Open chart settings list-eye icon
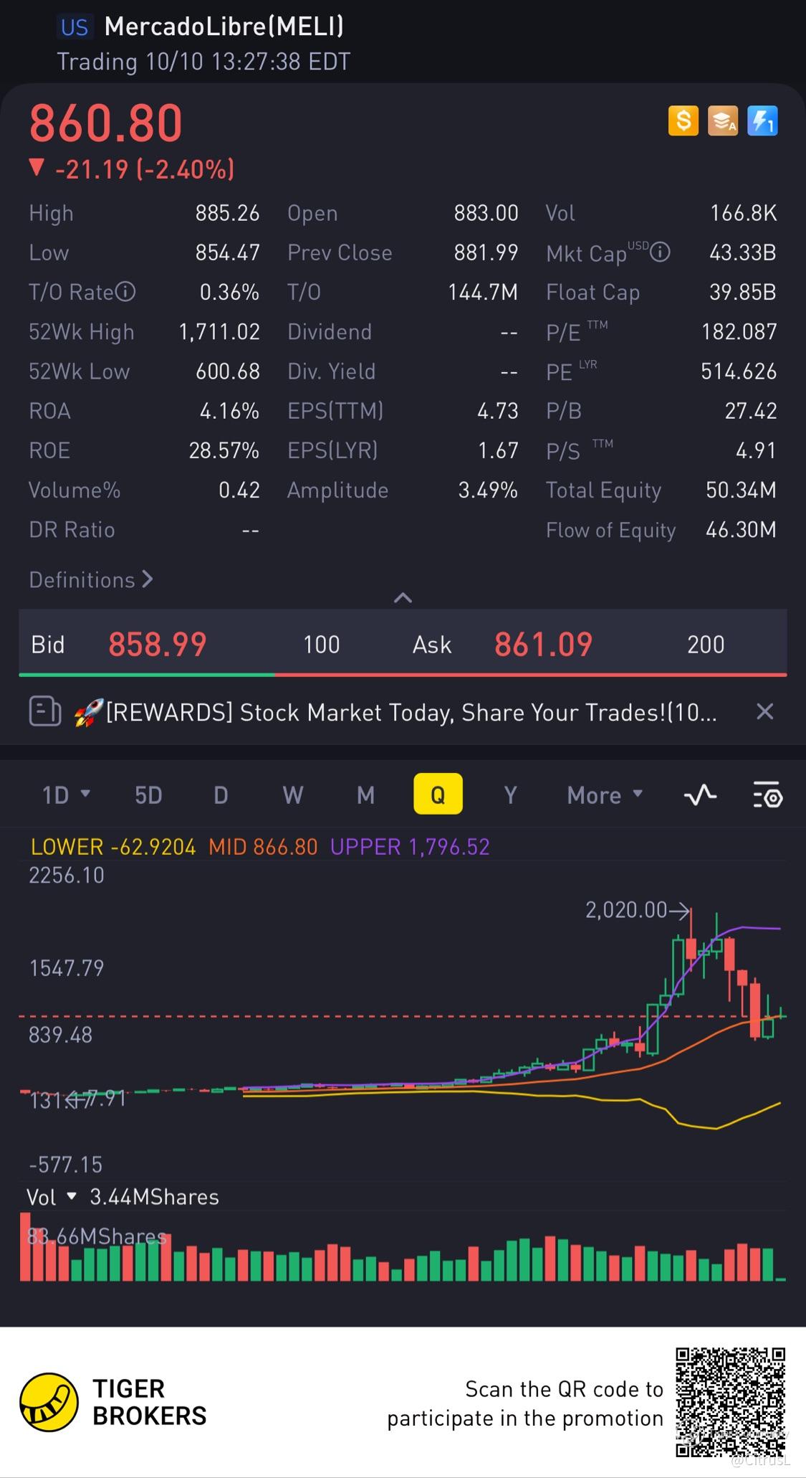Screen dimensions: 806x1478 [x=767, y=795]
